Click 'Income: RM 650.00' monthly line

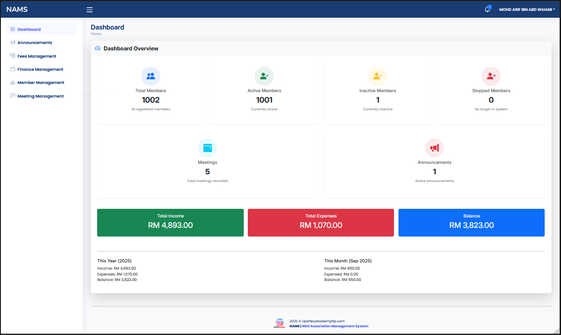342,268
